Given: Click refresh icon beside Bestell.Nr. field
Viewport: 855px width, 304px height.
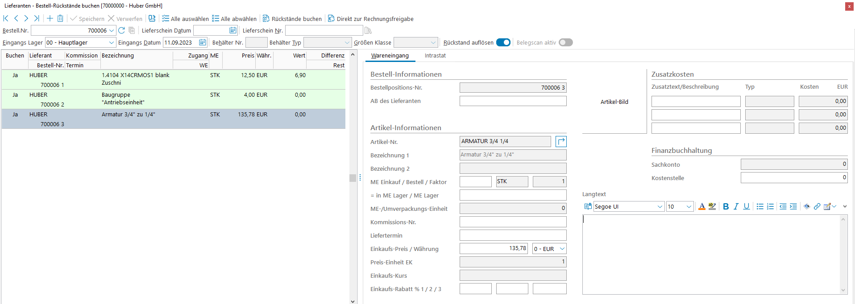Looking at the screenshot, I should (121, 30).
